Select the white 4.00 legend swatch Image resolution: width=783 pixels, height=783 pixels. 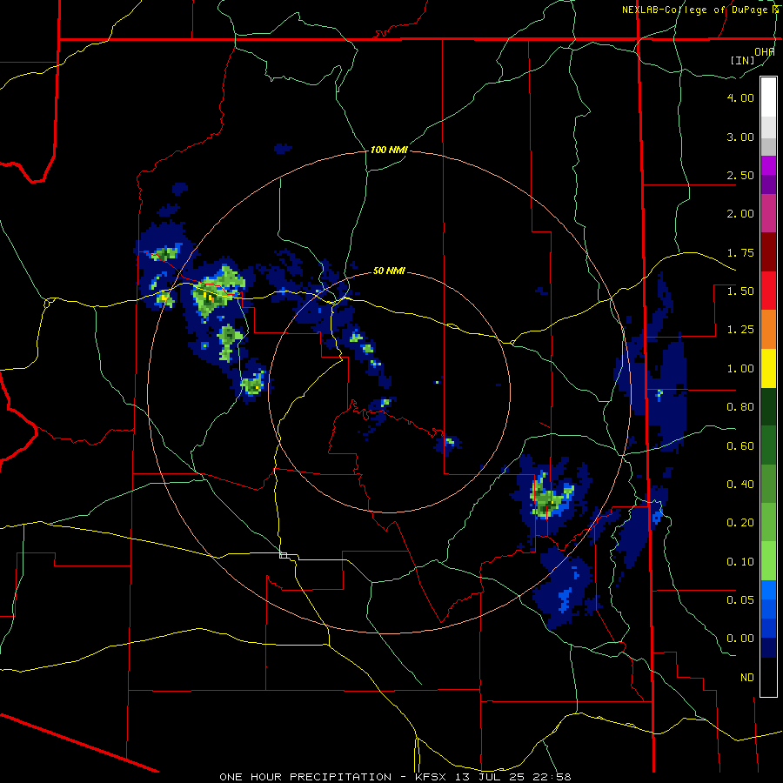click(x=768, y=97)
